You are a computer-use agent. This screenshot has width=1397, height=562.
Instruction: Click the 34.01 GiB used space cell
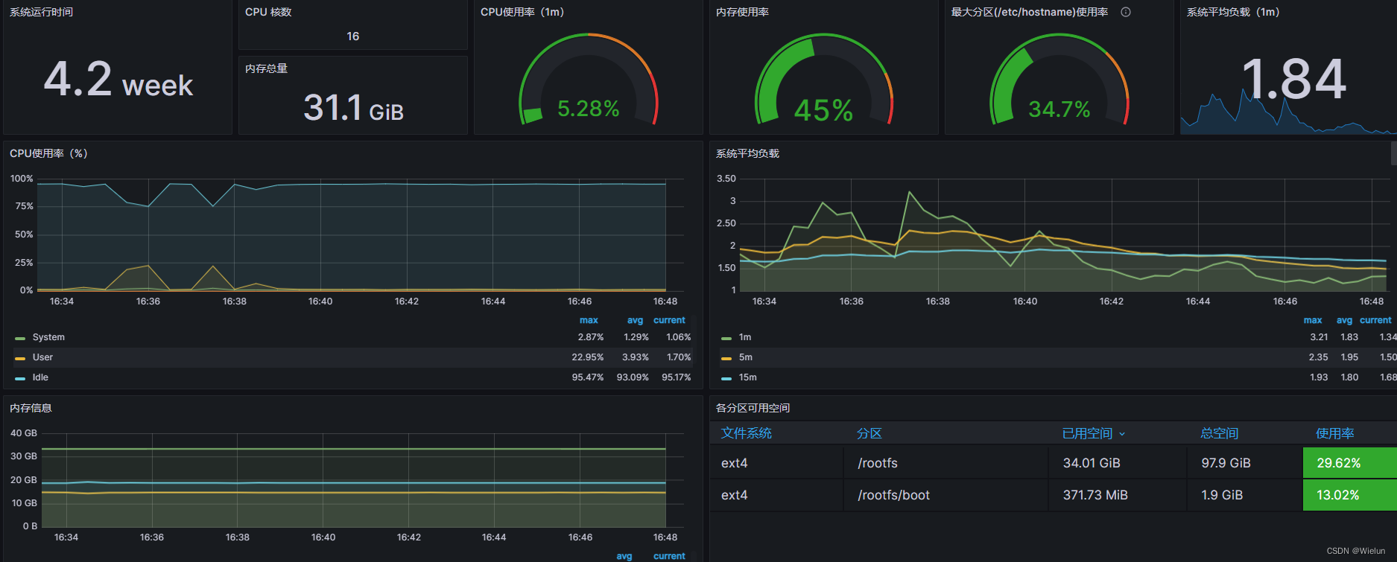(x=1118, y=463)
